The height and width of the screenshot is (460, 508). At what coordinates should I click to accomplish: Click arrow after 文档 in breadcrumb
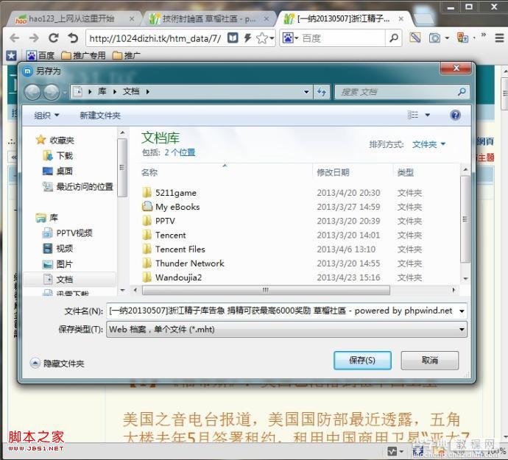[148, 92]
